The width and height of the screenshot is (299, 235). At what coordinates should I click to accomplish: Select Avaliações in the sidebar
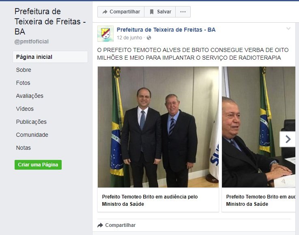click(x=30, y=96)
